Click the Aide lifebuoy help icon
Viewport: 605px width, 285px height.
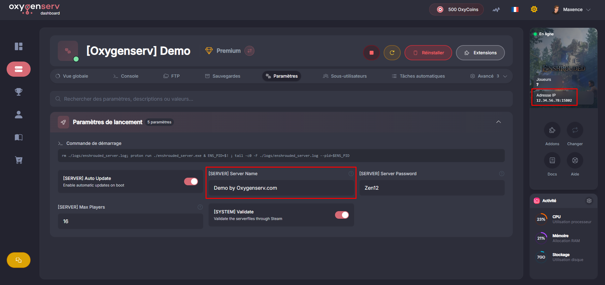tap(575, 160)
